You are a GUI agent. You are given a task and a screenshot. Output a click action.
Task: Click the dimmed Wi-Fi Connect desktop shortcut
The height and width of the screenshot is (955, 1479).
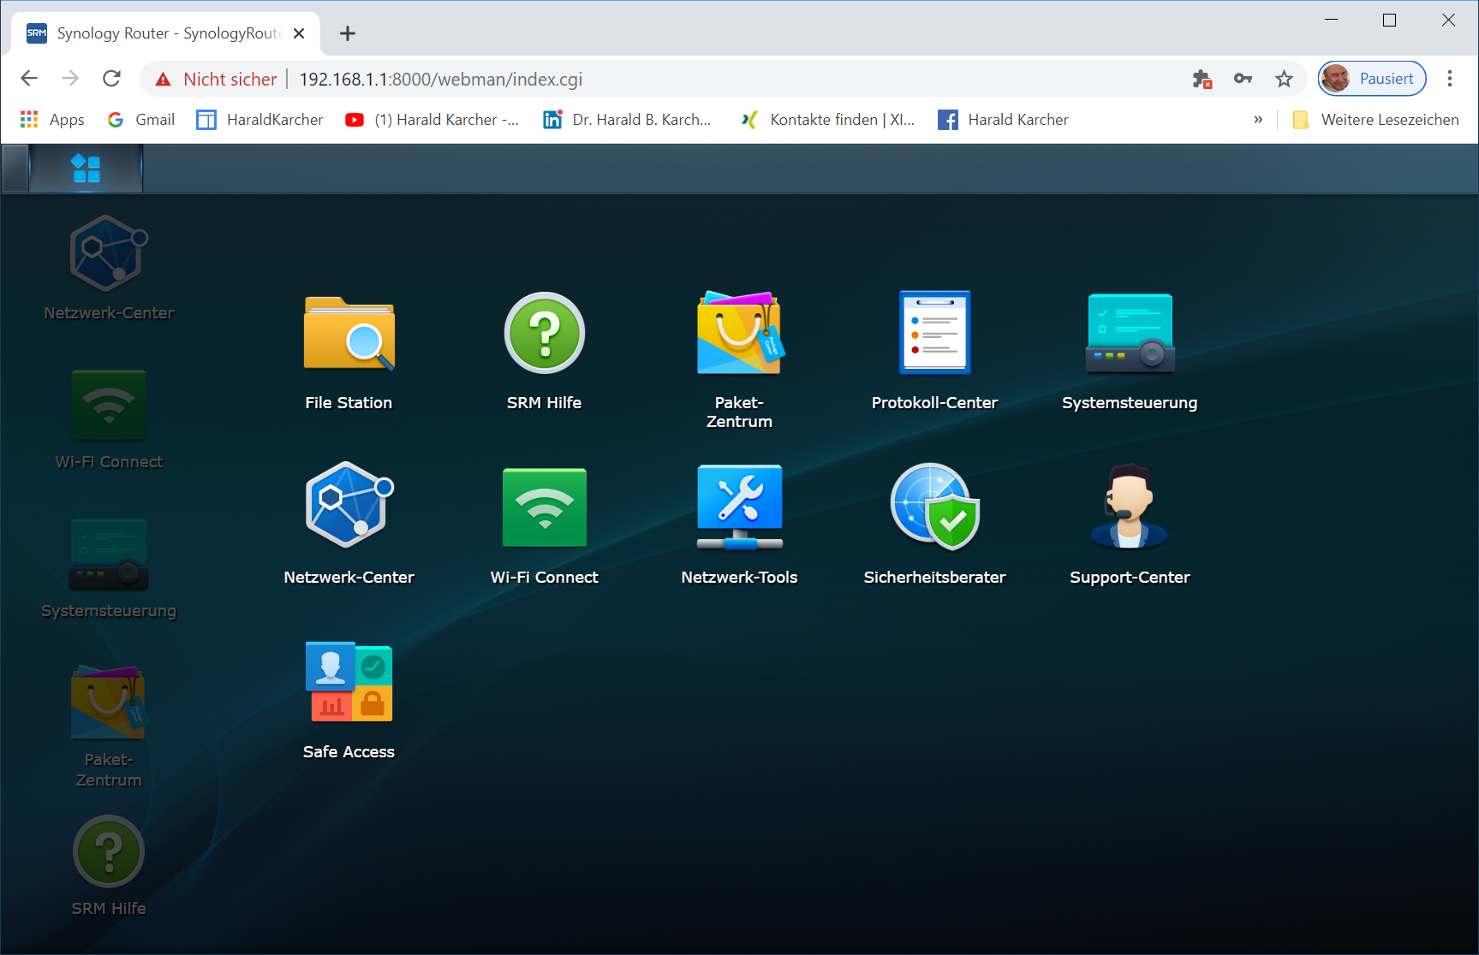pyautogui.click(x=109, y=419)
